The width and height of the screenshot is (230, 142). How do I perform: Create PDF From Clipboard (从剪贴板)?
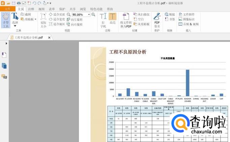[141, 24]
